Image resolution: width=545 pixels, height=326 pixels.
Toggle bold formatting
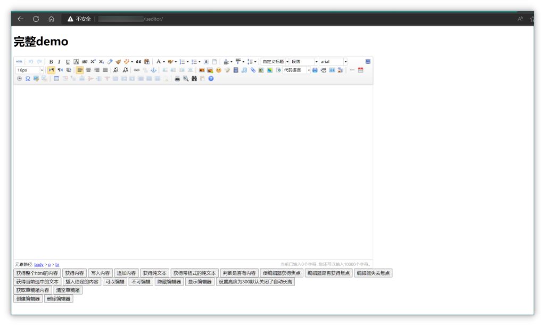coord(51,62)
